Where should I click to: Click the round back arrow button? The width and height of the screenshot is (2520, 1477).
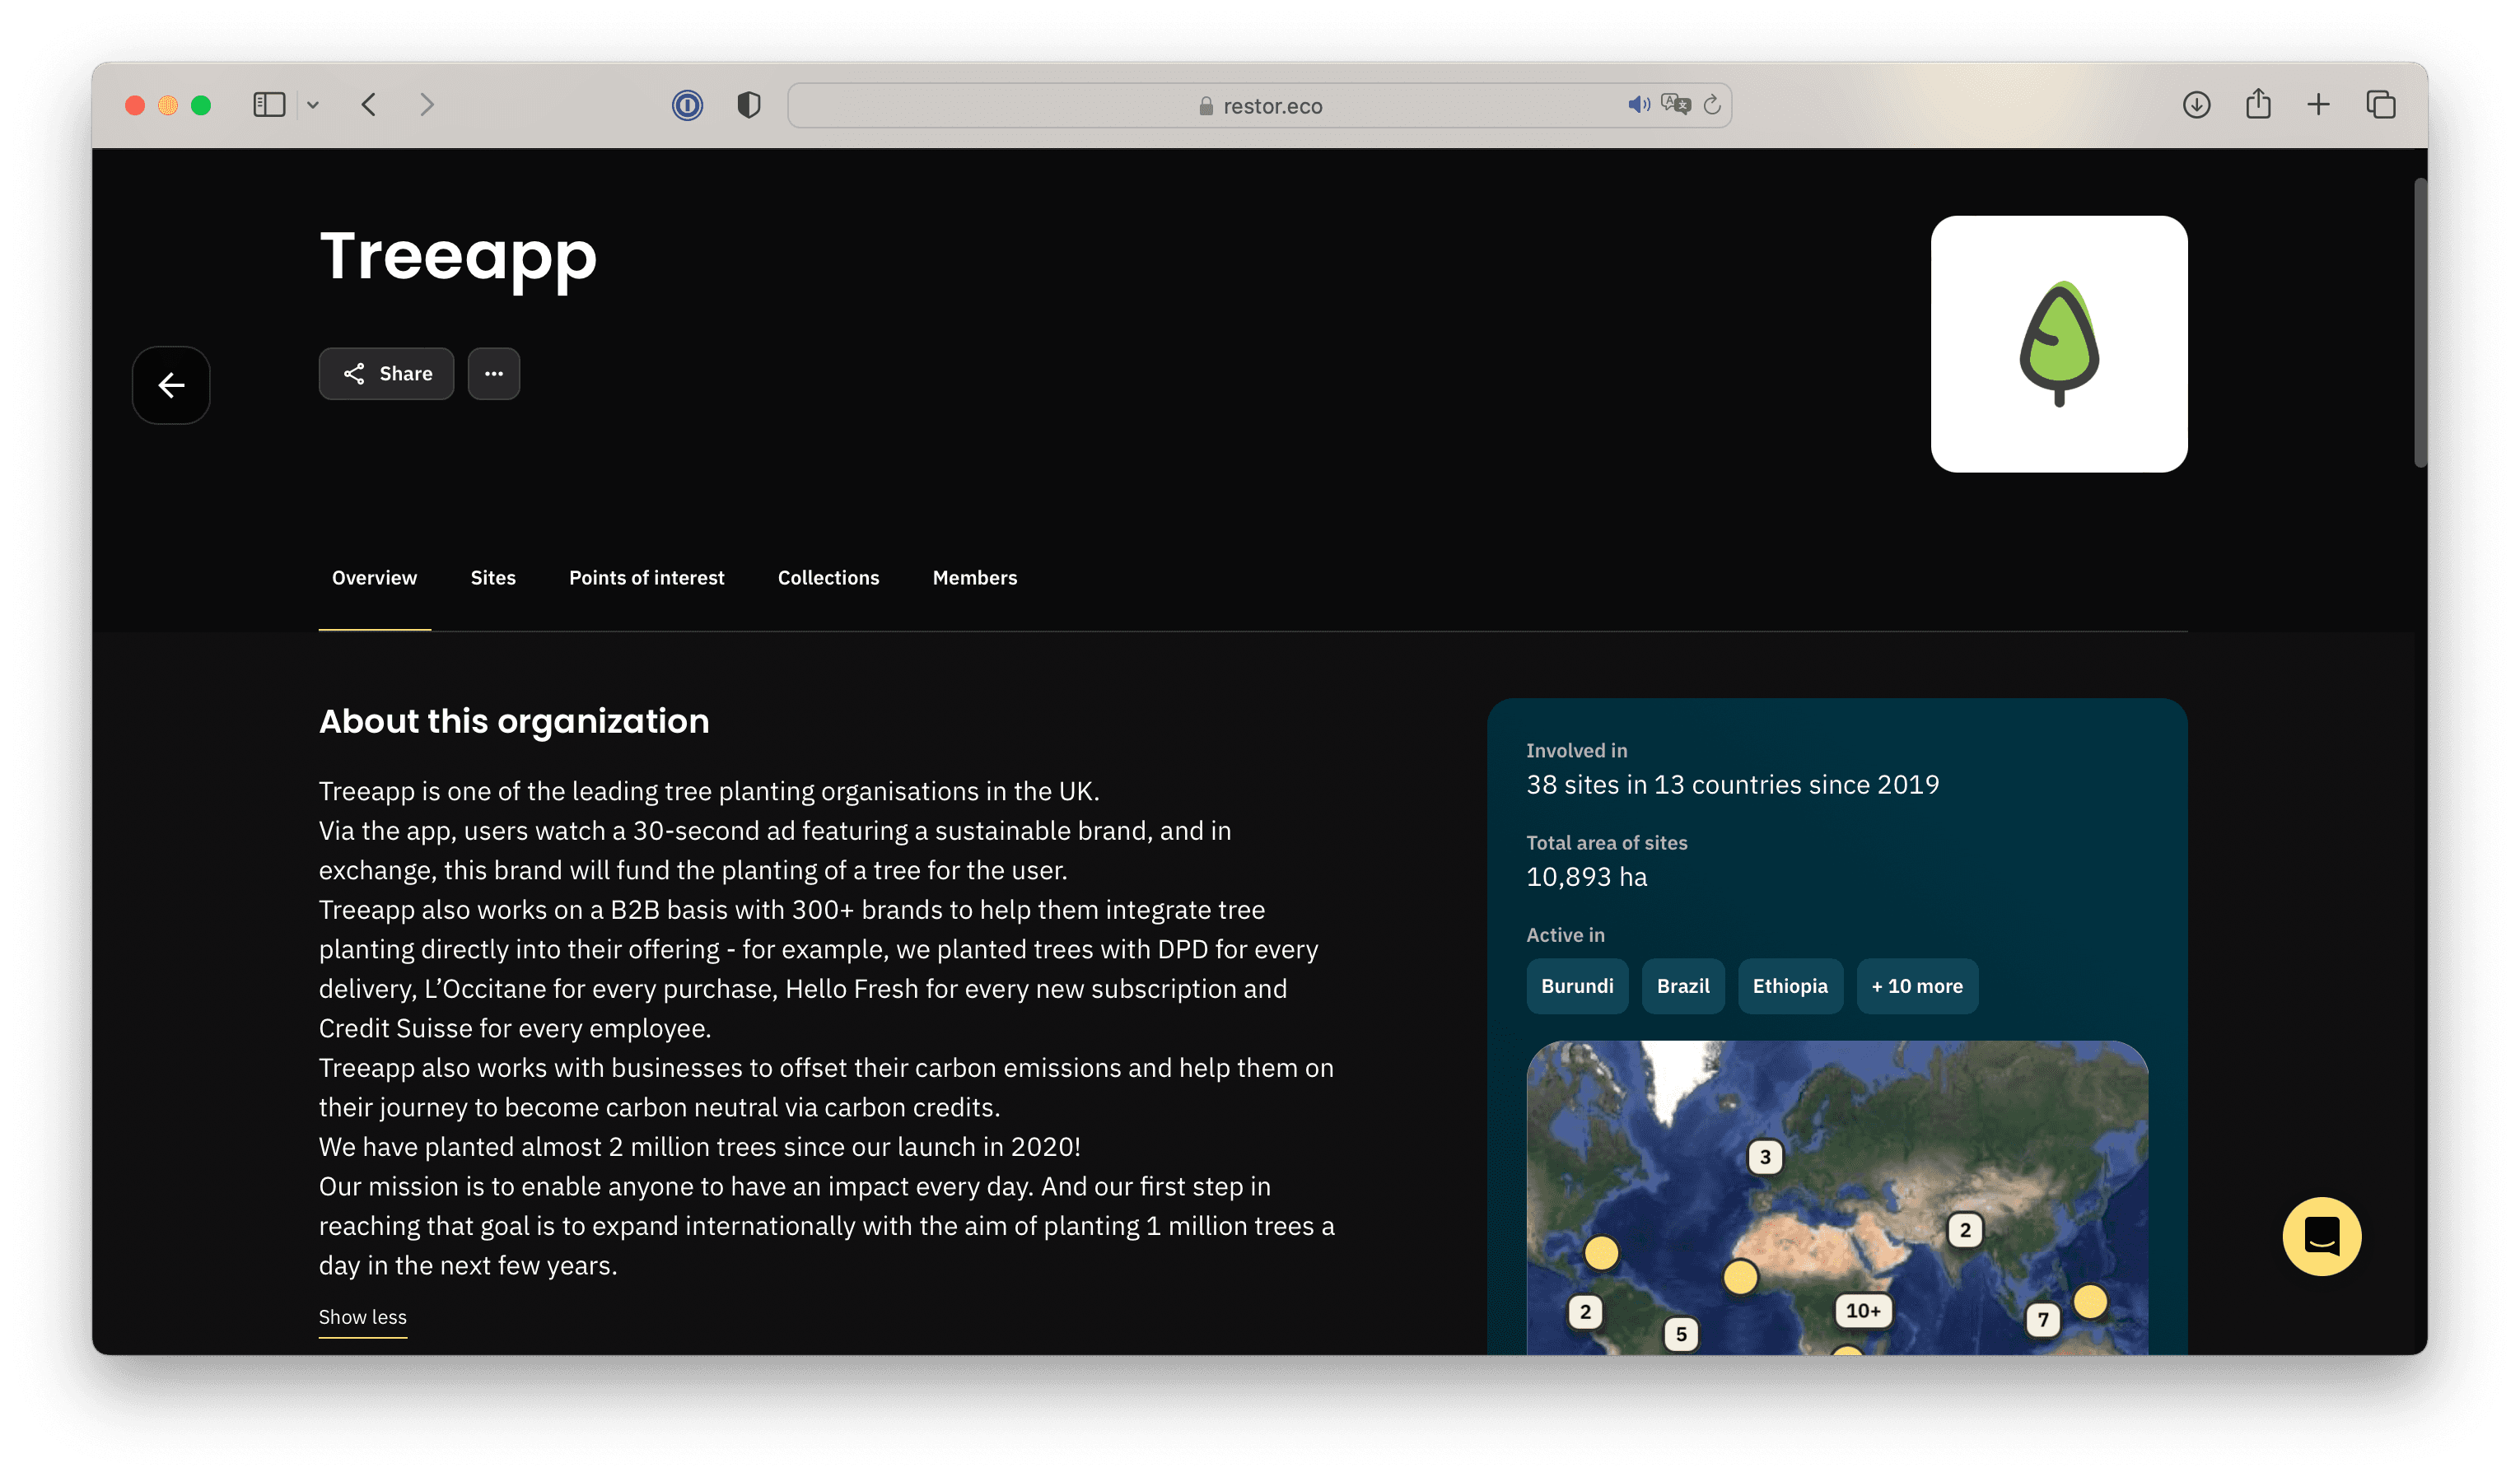(x=171, y=385)
